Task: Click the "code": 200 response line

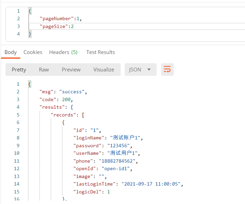Action: 56,99
